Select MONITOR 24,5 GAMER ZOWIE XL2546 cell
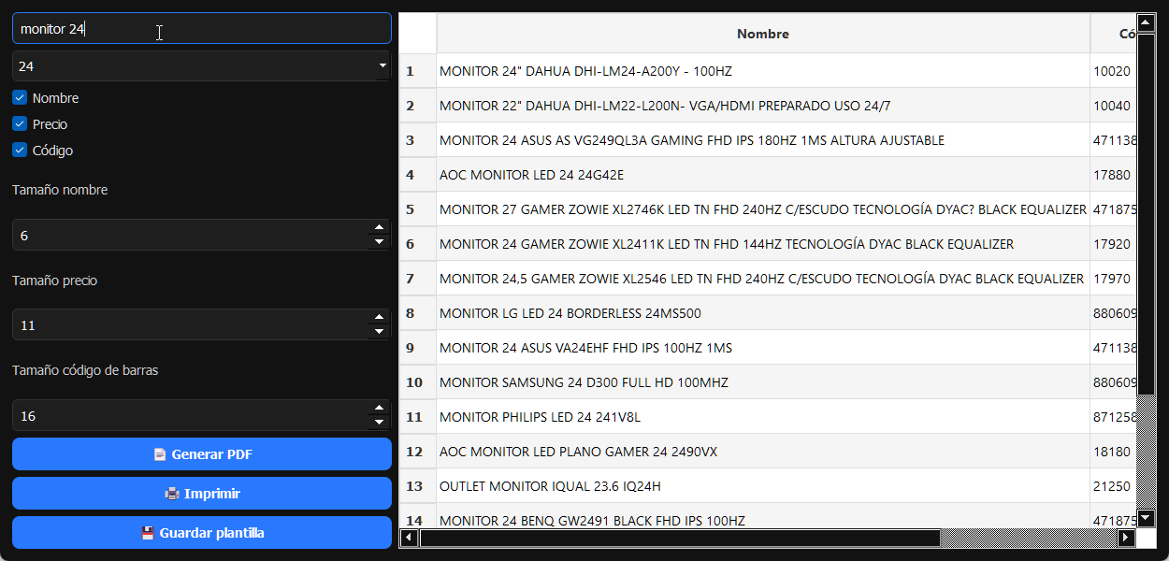The image size is (1169, 561). [x=763, y=279]
